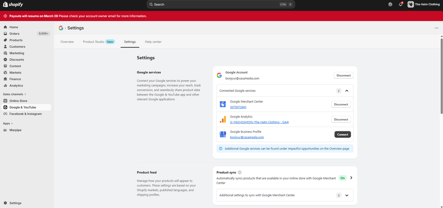
Task: Click bonjour@casamedia.com Business Profile link
Action: (x=247, y=137)
